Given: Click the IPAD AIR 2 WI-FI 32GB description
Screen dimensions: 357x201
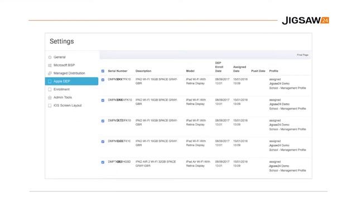Looking at the screenshot, I should click(156, 164).
